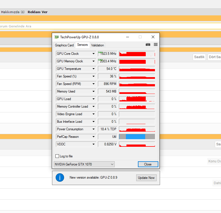The image size is (221, 213).
Task: Select GPU from NVIDIA GeForce GTX 1070 combo box
Action: tap(84, 164)
